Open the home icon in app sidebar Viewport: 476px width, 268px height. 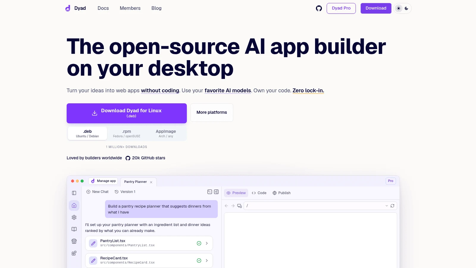click(74, 205)
